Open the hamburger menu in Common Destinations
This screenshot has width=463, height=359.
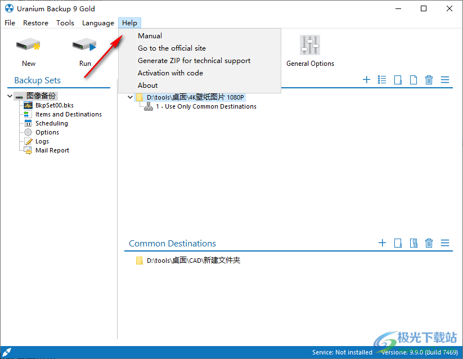(x=445, y=243)
